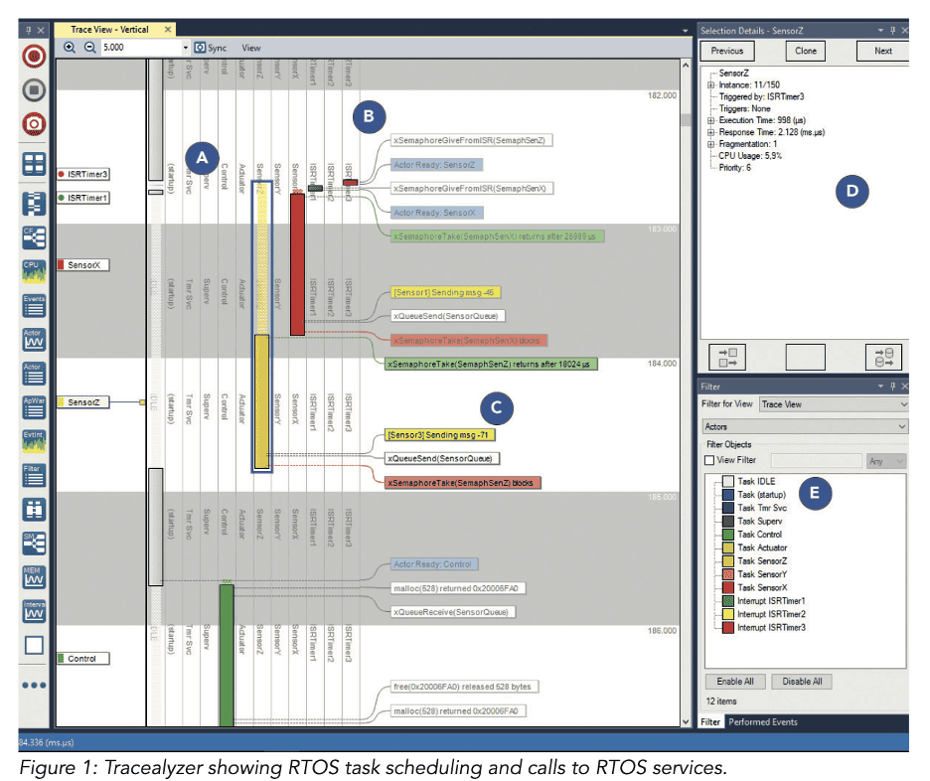This screenshot has width=930, height=781.
Task: Toggle Task Actuator filter checkbox
Action: (728, 547)
